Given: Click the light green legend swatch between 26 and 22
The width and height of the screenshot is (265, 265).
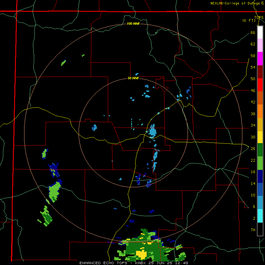Looking at the screenshot, I should (x=260, y=163).
